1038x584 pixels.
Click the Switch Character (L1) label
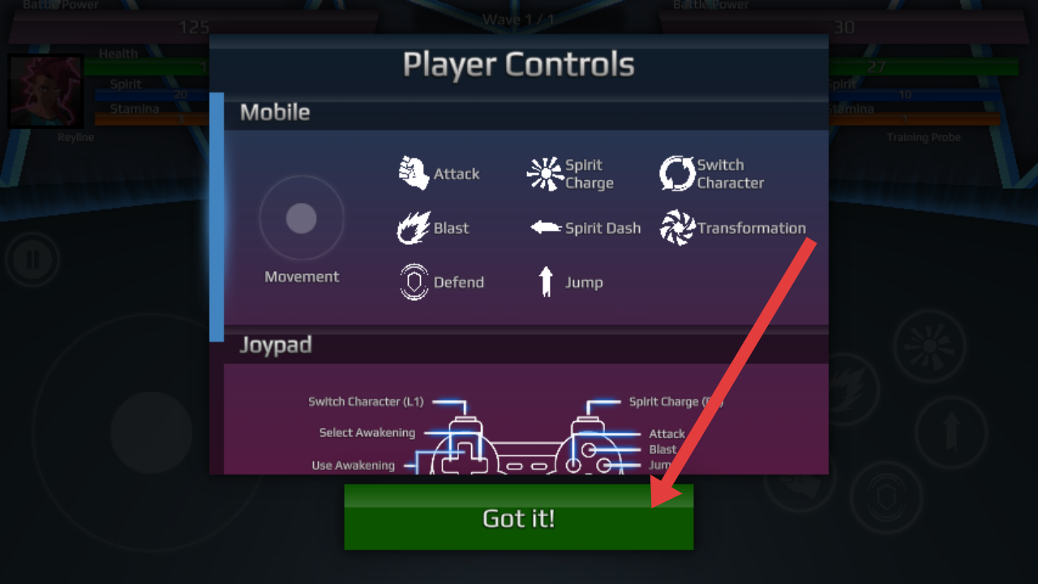tap(366, 401)
